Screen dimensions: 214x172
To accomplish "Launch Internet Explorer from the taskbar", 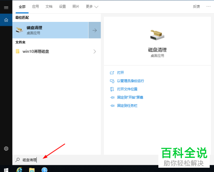I will [19, 169].
